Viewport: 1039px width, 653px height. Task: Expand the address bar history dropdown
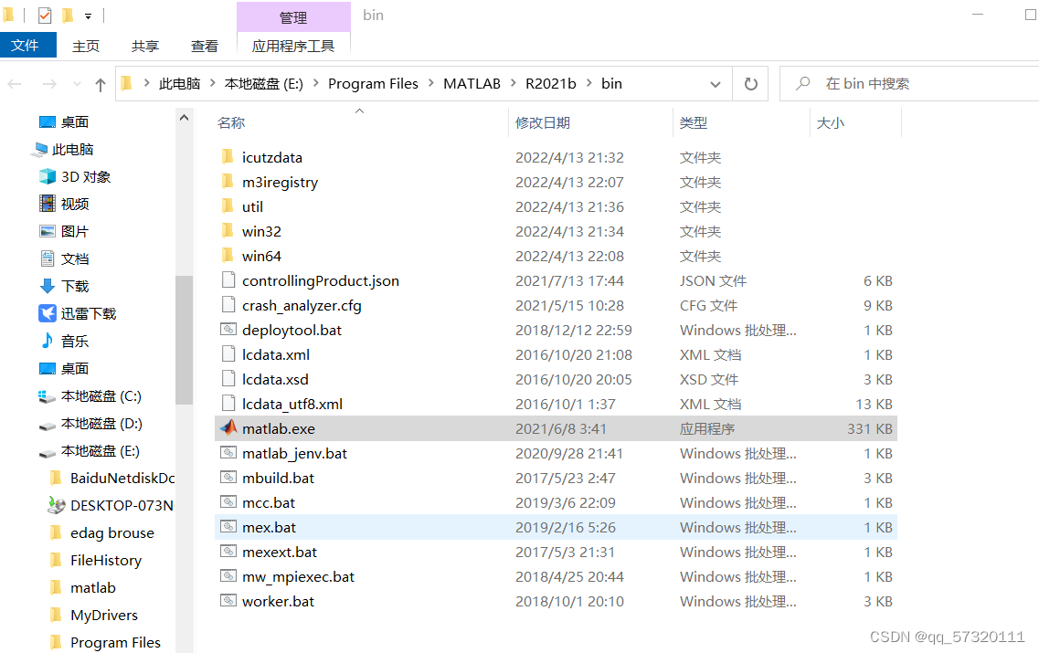pyautogui.click(x=716, y=84)
